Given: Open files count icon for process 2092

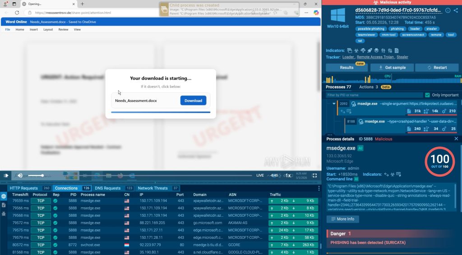Looking at the screenshot, I should (x=409, y=111).
